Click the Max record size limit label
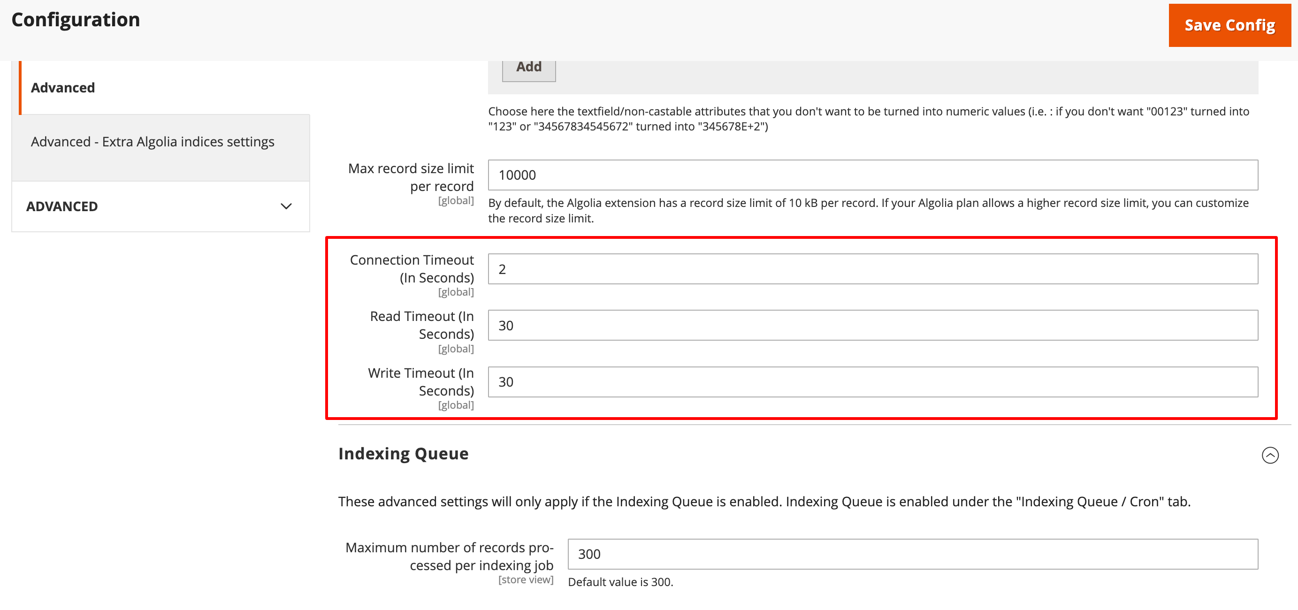 point(411,177)
